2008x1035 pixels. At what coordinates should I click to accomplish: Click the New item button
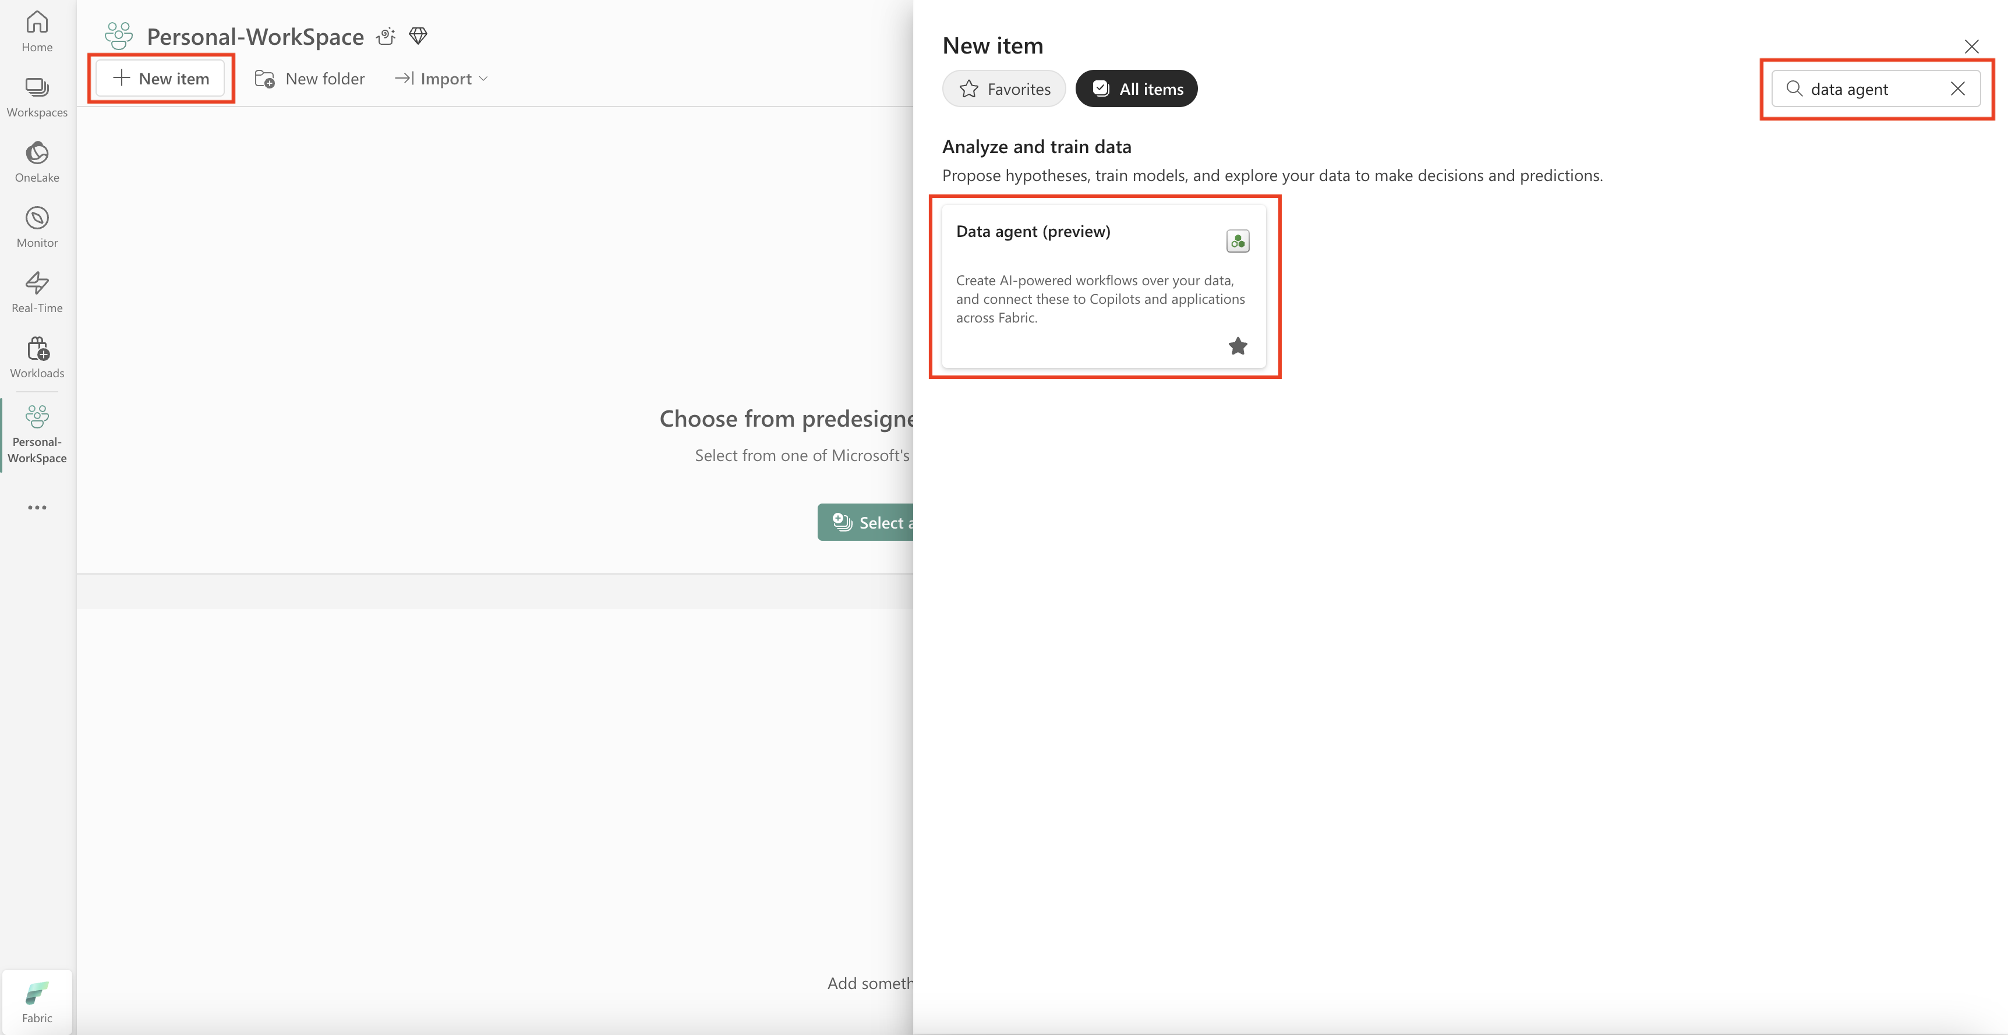[161, 79]
